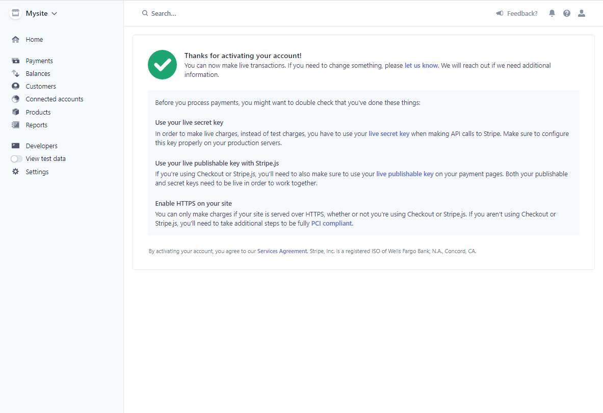The width and height of the screenshot is (603, 413).
Task: Go to Reports in the sidebar
Action: click(x=37, y=125)
